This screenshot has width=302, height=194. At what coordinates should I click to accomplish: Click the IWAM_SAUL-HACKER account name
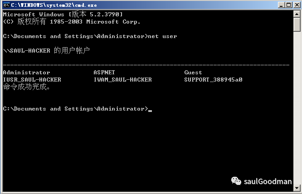(x=122, y=80)
